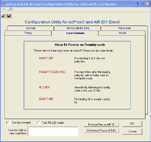Switch to the Advanced tab

click(x=124, y=28)
